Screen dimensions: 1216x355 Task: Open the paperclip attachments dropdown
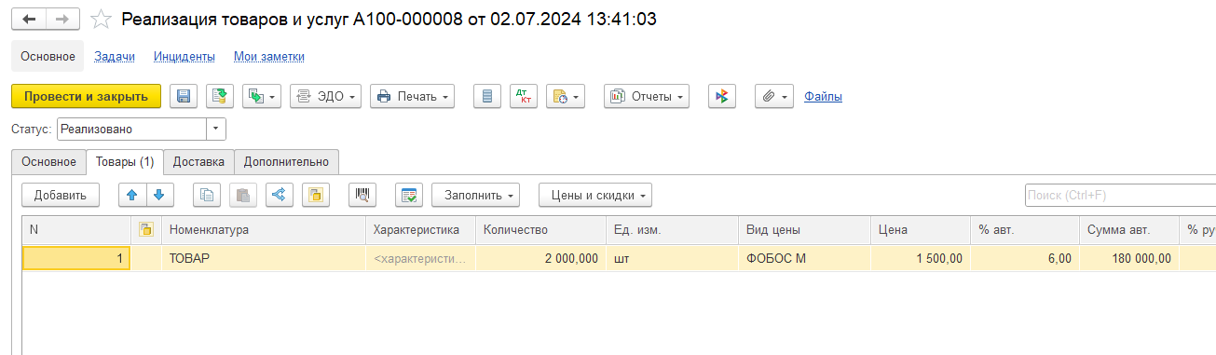pos(773,96)
